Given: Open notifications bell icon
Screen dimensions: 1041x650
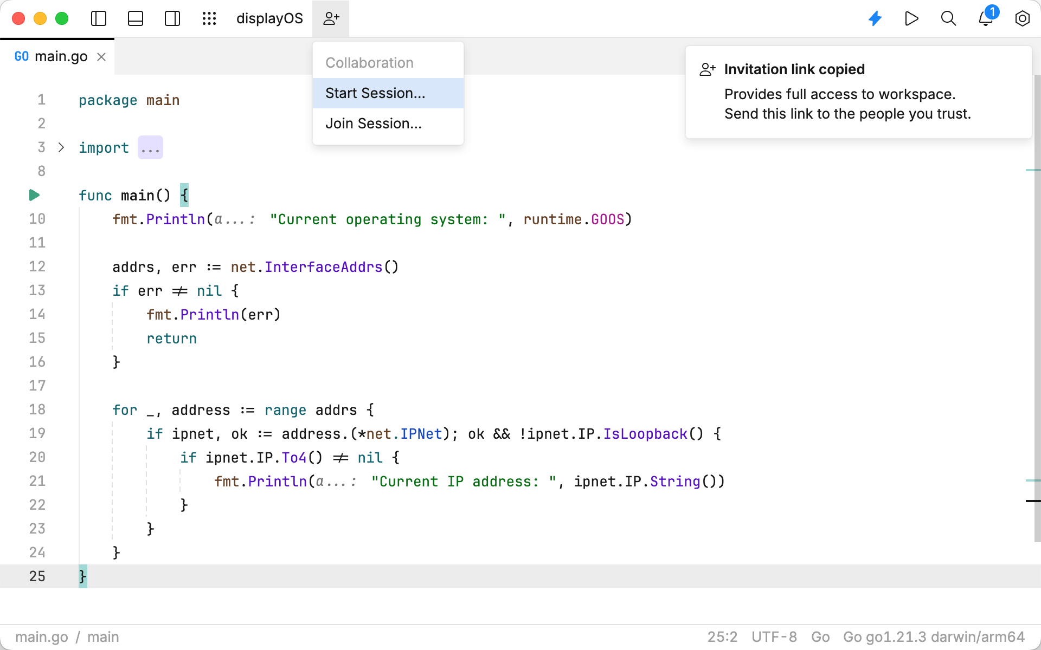Looking at the screenshot, I should click(x=985, y=18).
